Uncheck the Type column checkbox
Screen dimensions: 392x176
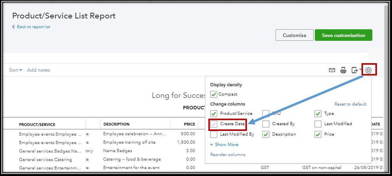318,114
